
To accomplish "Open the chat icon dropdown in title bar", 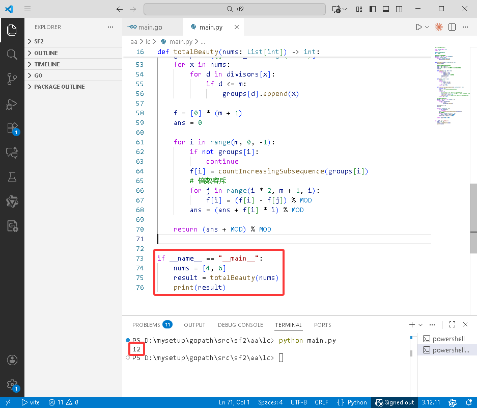I will 345,9.
